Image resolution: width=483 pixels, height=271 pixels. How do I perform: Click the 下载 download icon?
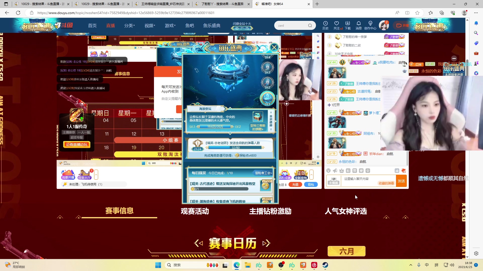coord(348,25)
